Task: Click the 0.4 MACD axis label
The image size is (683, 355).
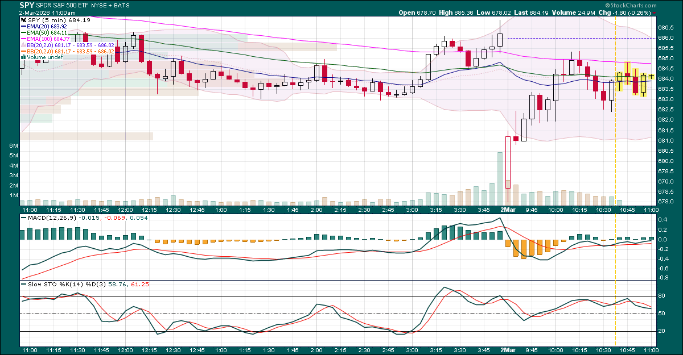Action: (663, 219)
